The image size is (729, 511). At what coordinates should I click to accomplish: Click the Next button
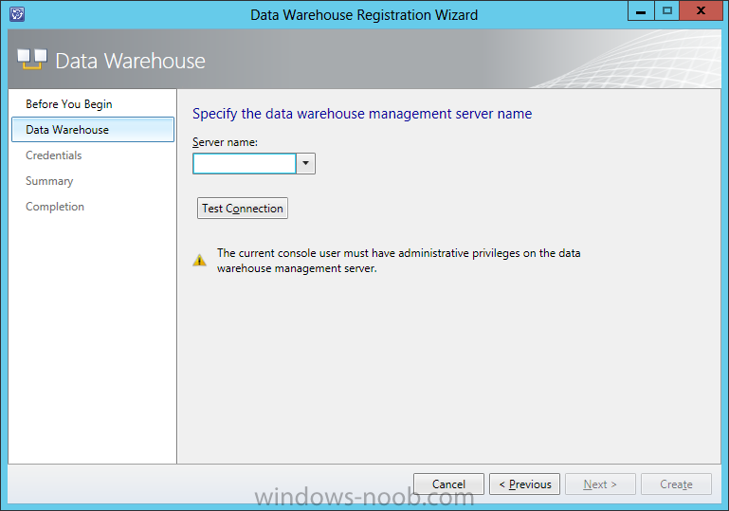pyautogui.click(x=600, y=484)
